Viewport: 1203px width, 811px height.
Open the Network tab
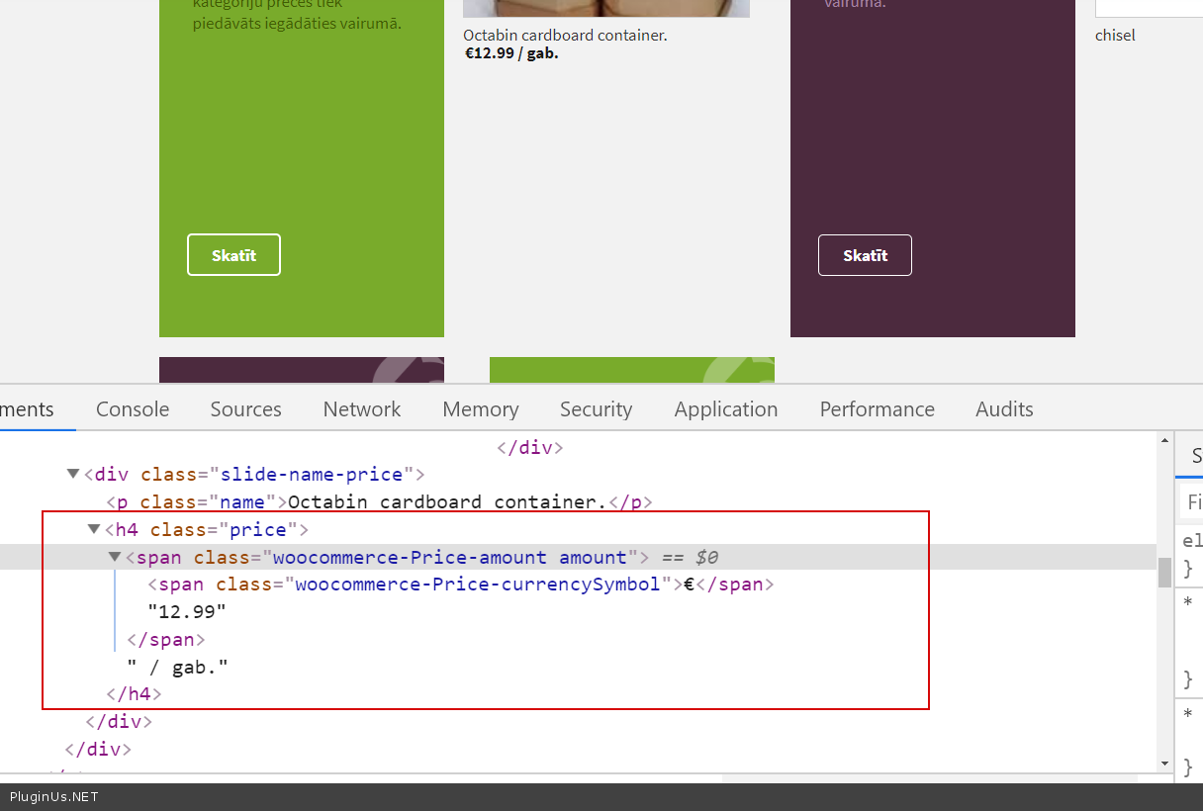(362, 409)
